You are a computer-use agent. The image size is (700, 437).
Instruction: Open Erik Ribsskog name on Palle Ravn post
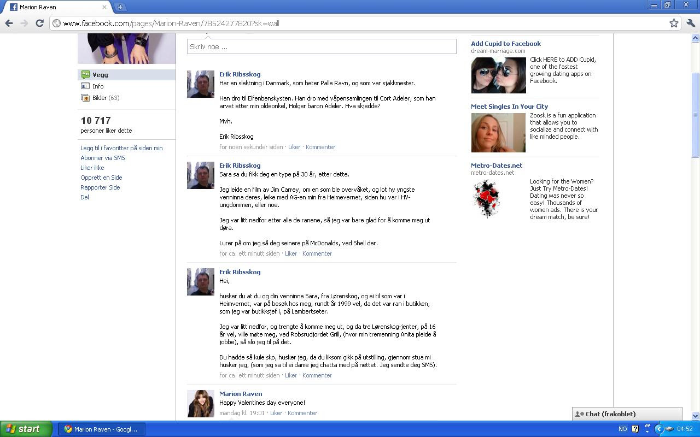pos(240,74)
